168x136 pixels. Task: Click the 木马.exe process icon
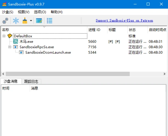(x=16, y=41)
